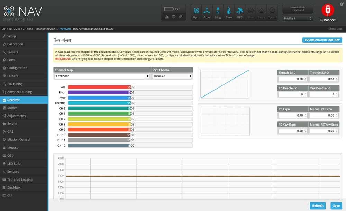Click the Mag sensor status icon
The image size is (346, 211).
(x=218, y=13)
